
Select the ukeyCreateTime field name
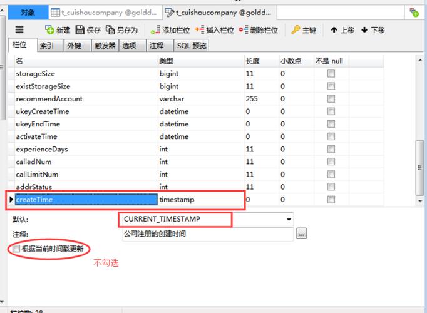click(x=43, y=111)
